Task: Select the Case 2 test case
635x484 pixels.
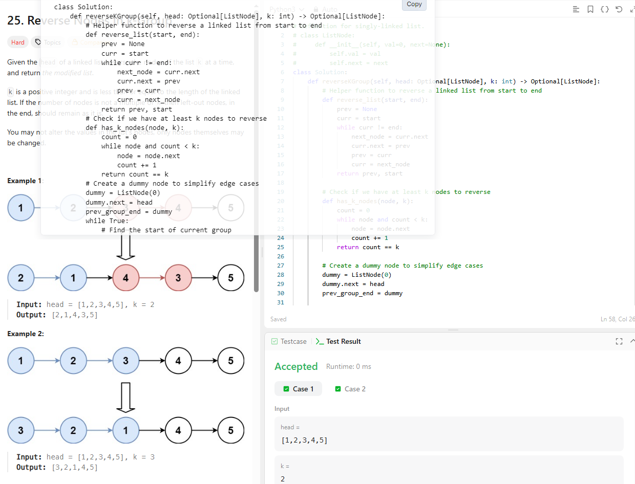Action: pos(350,389)
